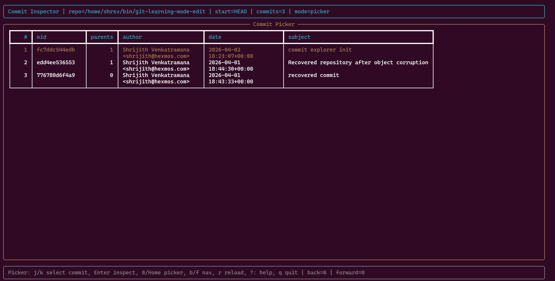
Task: Click 'mode=picker' in the header bar
Action: coord(312,12)
